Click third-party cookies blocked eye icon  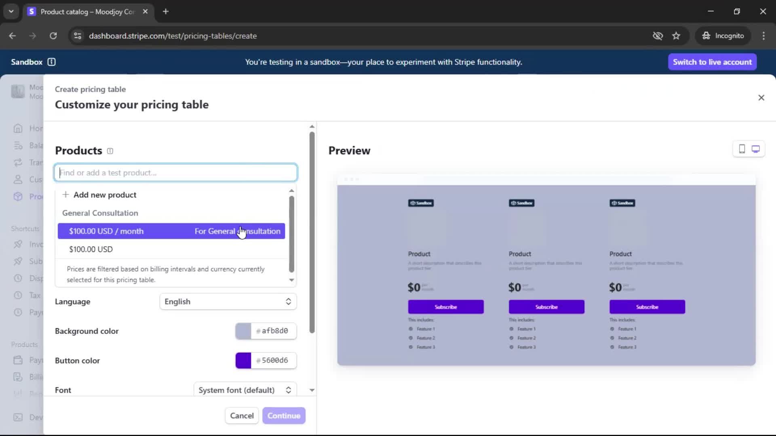pos(658,36)
